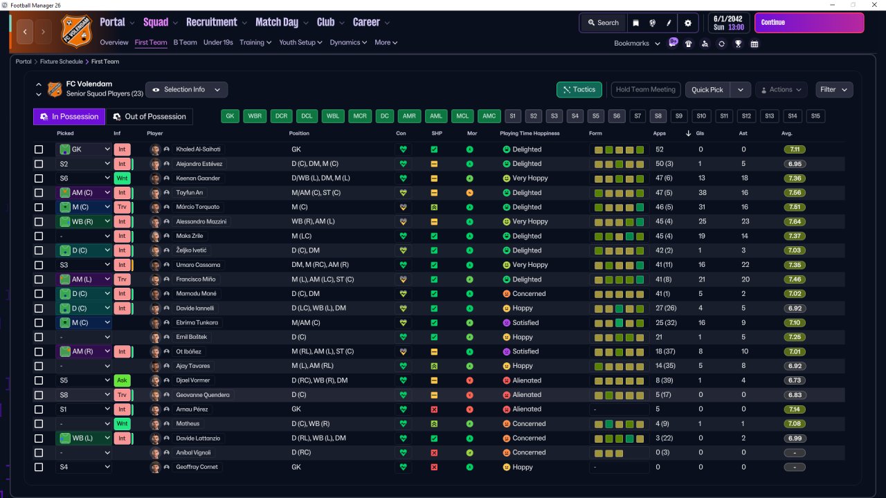
Task: Open the 9+ messages notification icon
Action: pos(673,43)
